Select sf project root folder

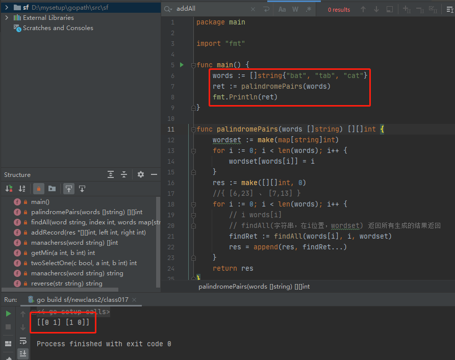[x=81, y=7]
